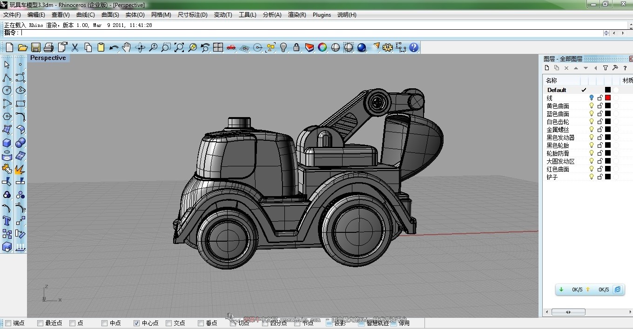
Task: Change the color swatch of 金属螺丝 layer
Action: tap(608, 130)
